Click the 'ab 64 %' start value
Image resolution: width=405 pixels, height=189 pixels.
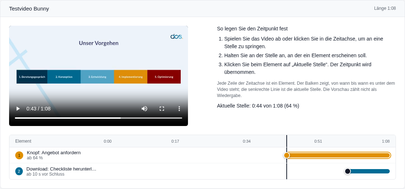click(x=35, y=158)
